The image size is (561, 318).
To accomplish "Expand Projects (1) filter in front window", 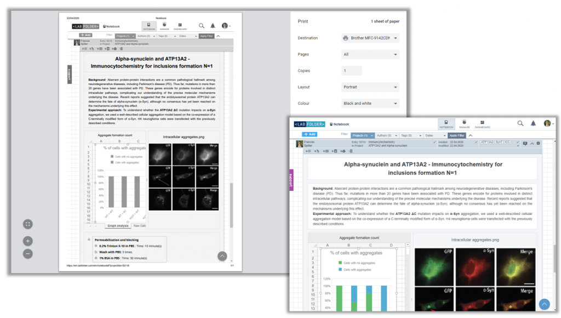I will (x=363, y=135).
